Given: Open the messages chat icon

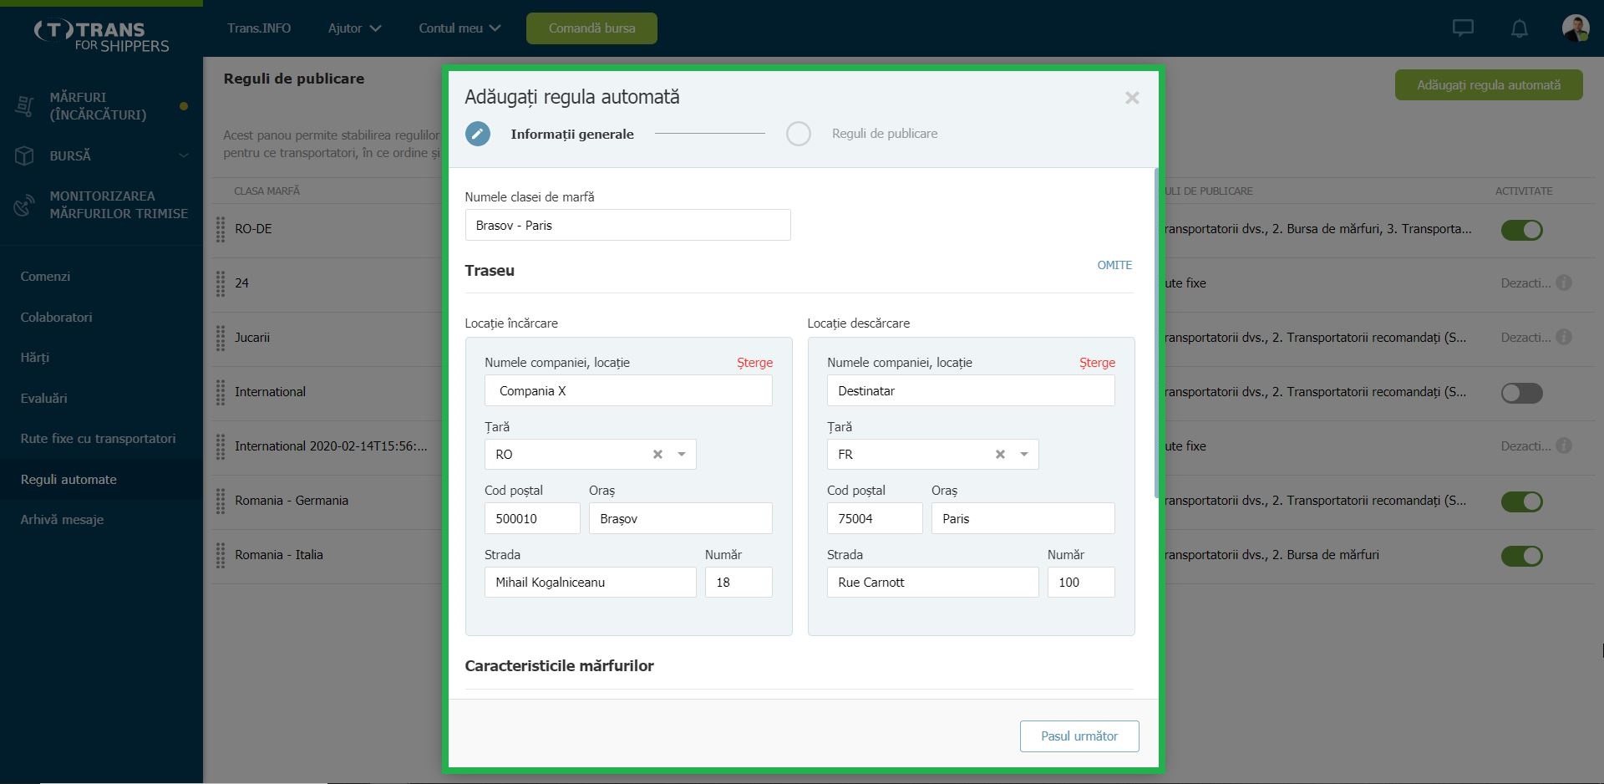Looking at the screenshot, I should (1463, 28).
